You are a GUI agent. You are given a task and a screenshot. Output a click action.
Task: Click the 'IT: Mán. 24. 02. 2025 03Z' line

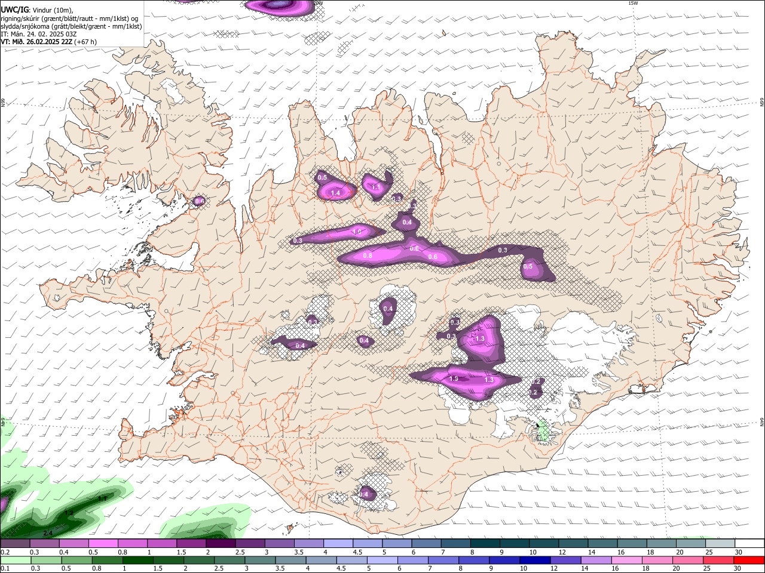tap(39, 34)
